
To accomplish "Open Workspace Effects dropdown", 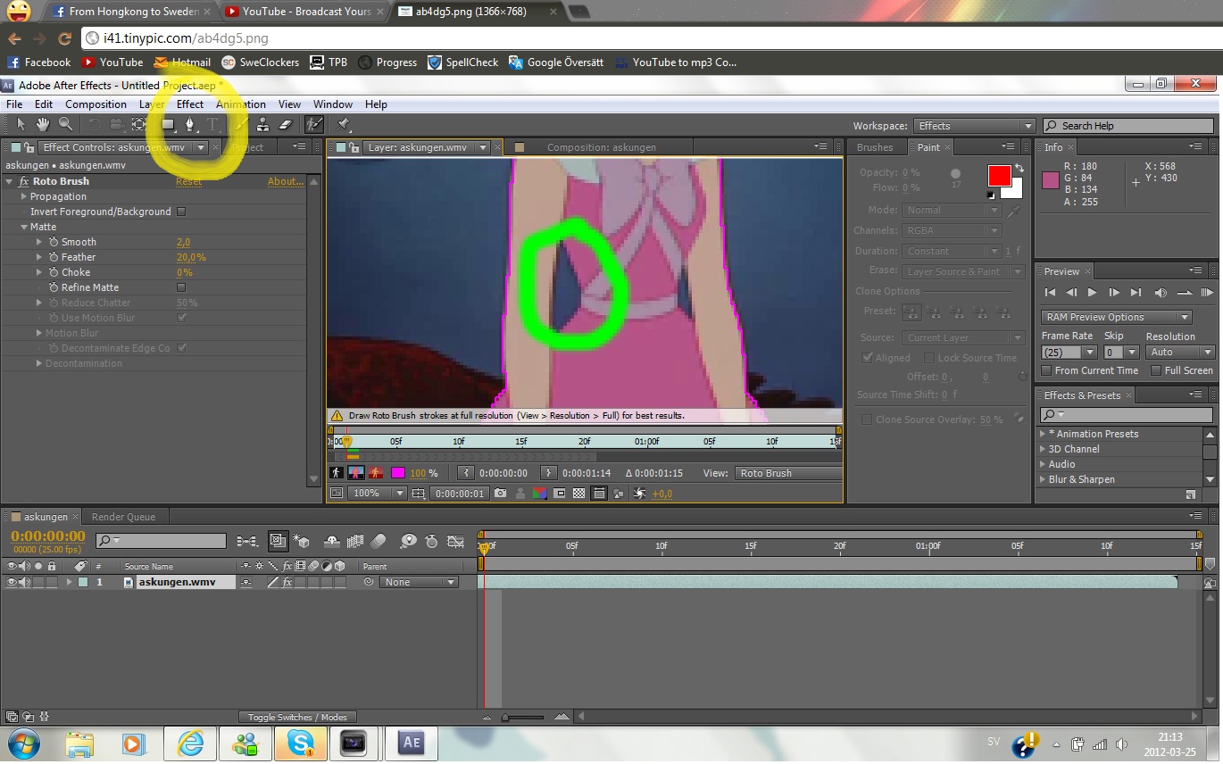I will click(974, 126).
